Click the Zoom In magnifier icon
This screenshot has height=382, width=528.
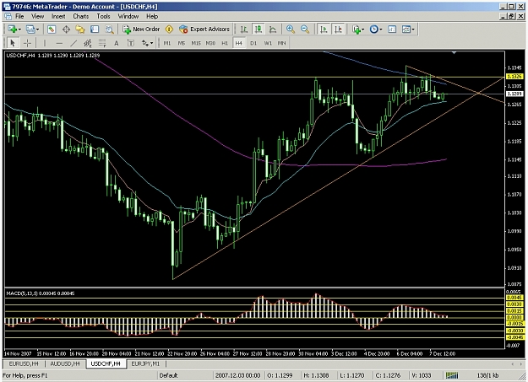tap(291, 30)
